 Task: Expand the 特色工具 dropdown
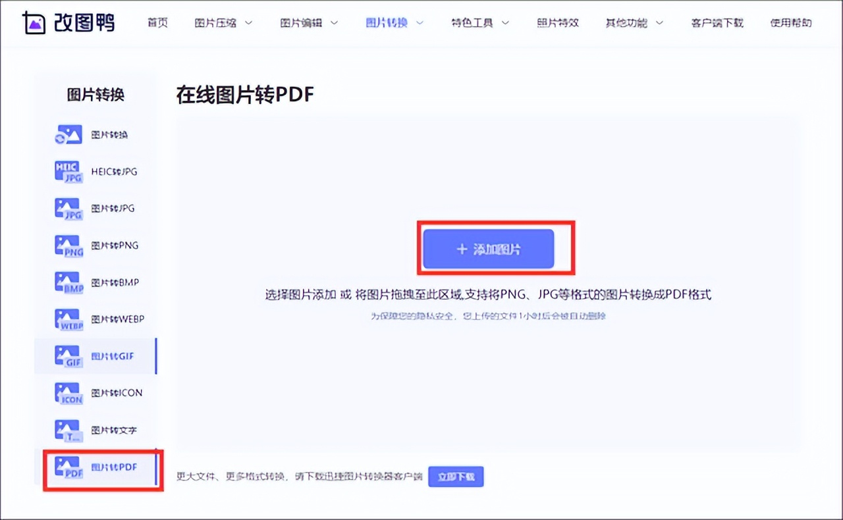point(474,22)
